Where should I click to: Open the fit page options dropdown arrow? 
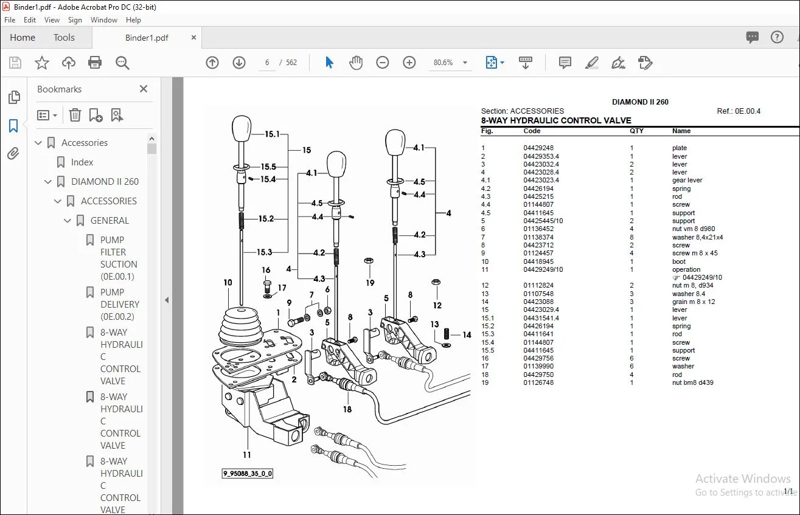502,63
